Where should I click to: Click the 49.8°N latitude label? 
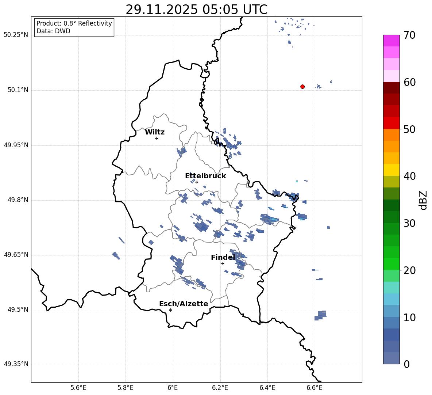pos(18,200)
